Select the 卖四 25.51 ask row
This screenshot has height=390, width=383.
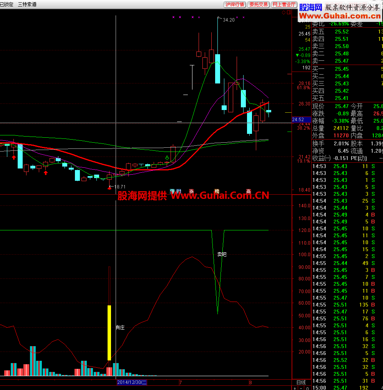click(347, 39)
